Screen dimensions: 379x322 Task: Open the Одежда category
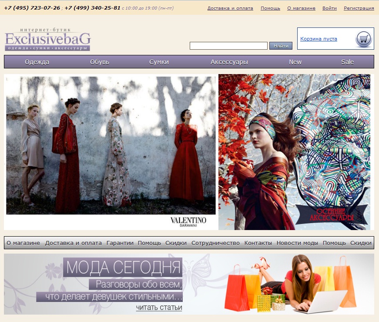pos(37,62)
